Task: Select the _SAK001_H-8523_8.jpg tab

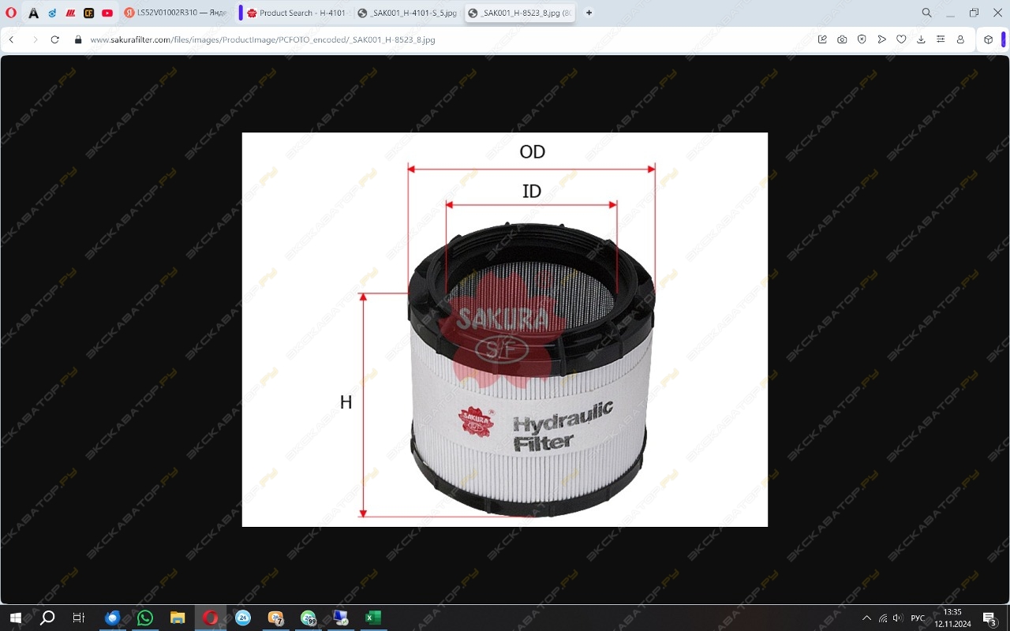Action: coord(519,13)
